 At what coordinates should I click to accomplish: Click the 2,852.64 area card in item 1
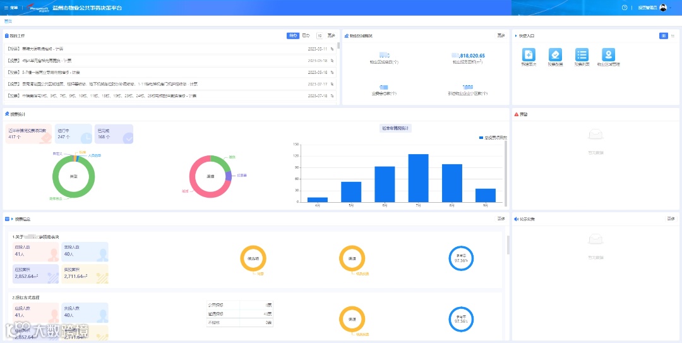click(x=35, y=274)
